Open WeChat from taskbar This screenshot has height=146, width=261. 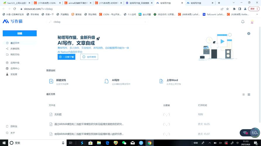[124, 143]
